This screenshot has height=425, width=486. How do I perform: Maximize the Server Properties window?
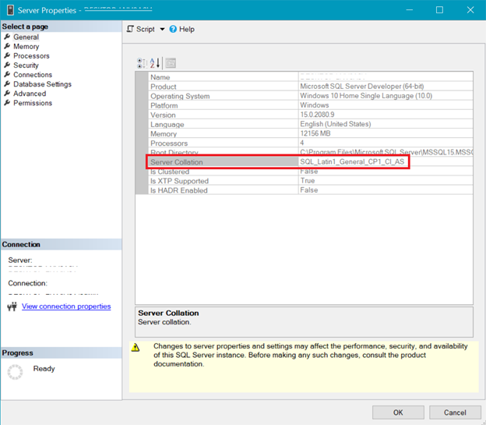click(x=439, y=10)
